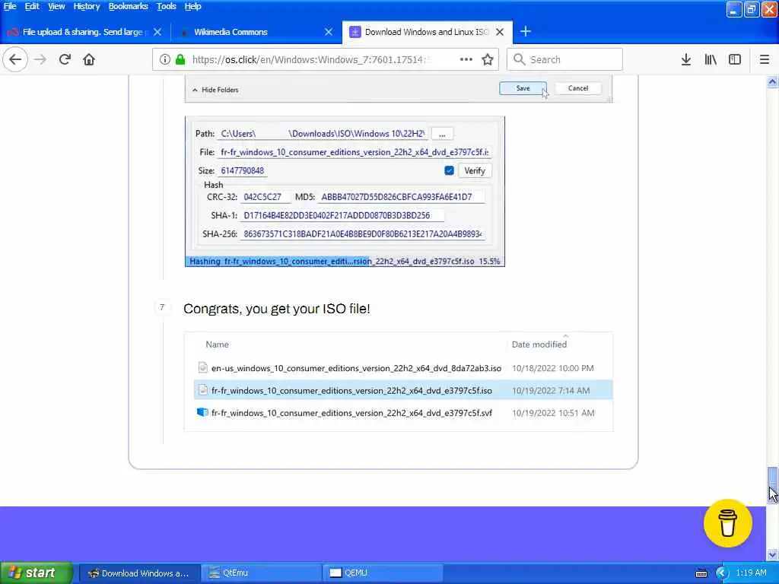
Task: Open the Downloads panel
Action: pos(686,59)
